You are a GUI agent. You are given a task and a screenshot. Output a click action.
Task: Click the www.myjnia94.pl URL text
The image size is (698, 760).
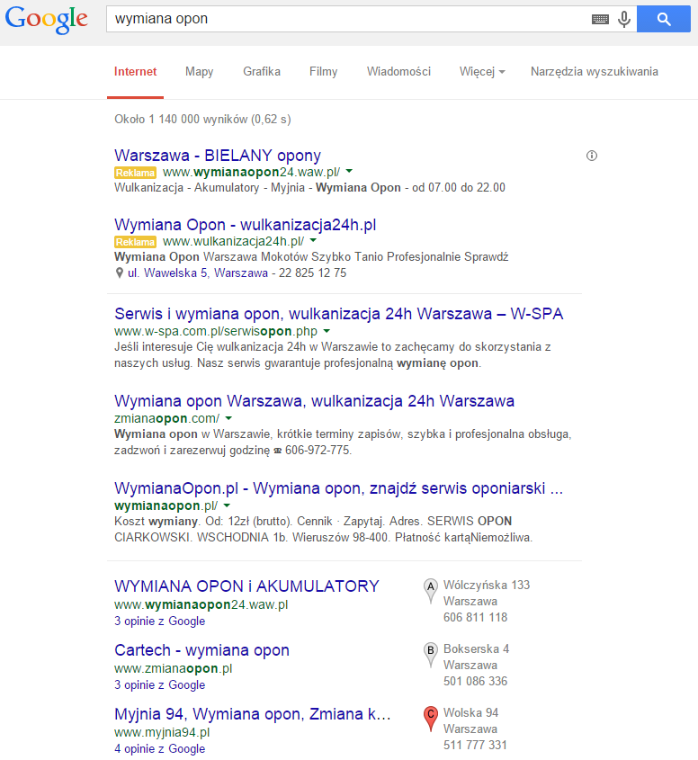[162, 732]
